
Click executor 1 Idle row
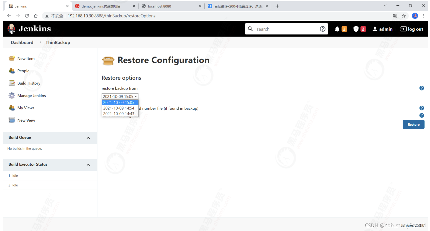tap(50, 176)
